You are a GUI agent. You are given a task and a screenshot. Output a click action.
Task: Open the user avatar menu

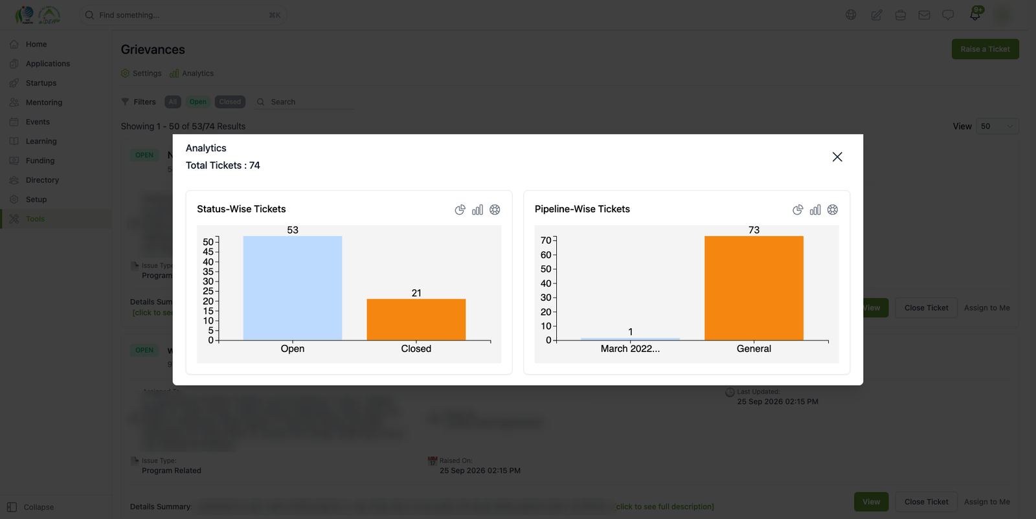[1003, 15]
